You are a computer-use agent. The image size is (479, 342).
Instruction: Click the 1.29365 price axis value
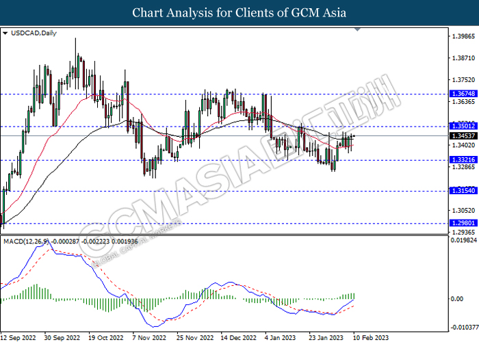click(x=463, y=232)
